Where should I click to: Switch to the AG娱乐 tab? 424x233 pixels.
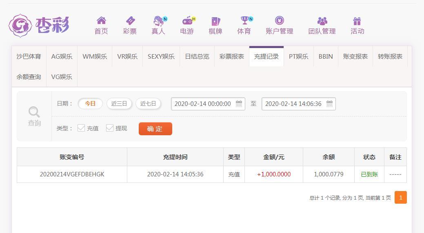[62, 57]
